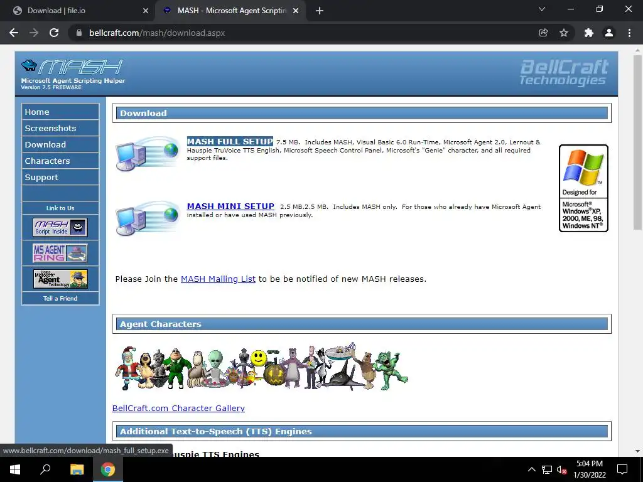The width and height of the screenshot is (643, 482).
Task: Click the Version 7.5 FREEWARE text
Action: pos(51,87)
